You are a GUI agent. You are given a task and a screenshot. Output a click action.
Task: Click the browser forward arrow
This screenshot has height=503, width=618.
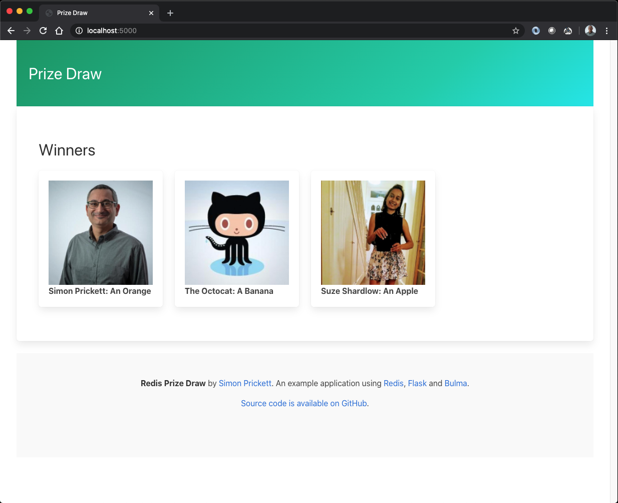pos(27,31)
